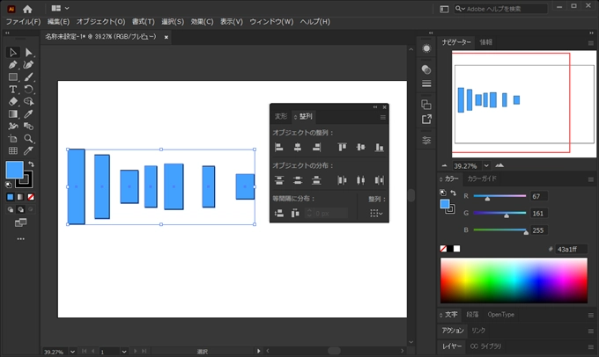Click horizontal distribute center icon
The image size is (599, 357).
(360, 180)
